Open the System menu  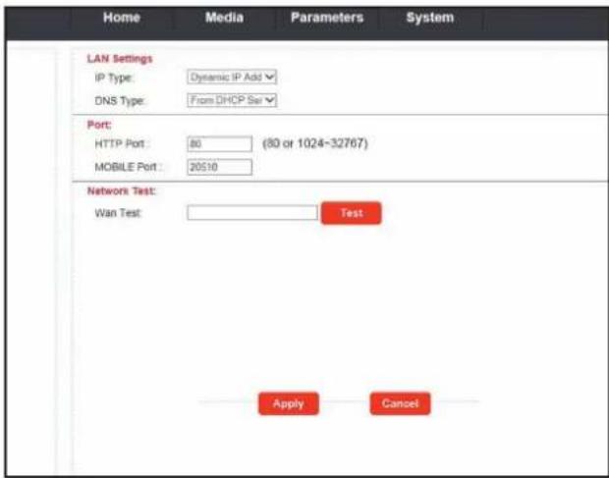tap(430, 18)
